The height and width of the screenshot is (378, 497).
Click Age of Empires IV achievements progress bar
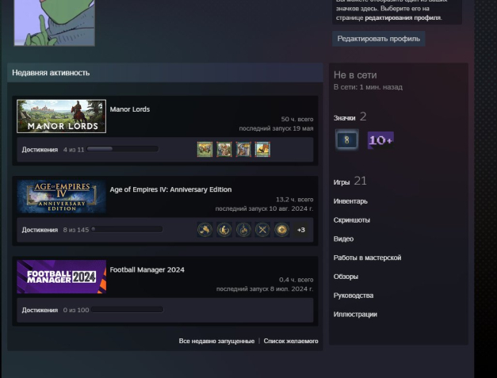tap(127, 229)
